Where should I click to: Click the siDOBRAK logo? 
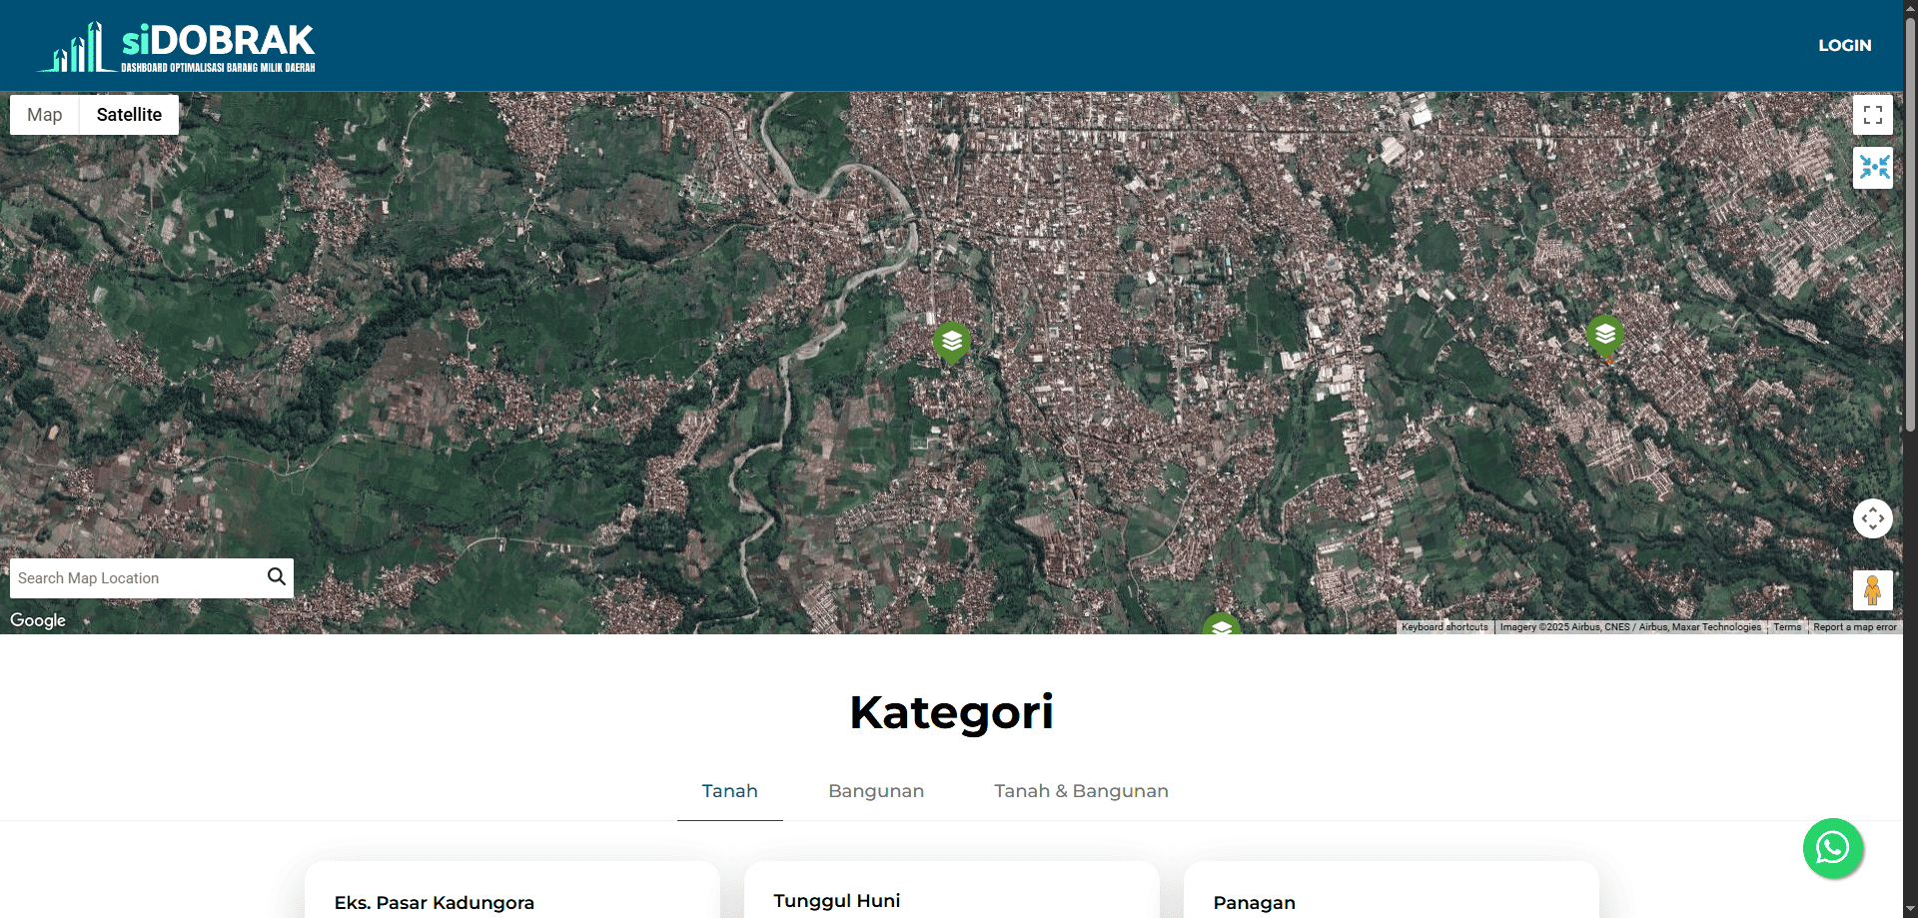point(176,46)
